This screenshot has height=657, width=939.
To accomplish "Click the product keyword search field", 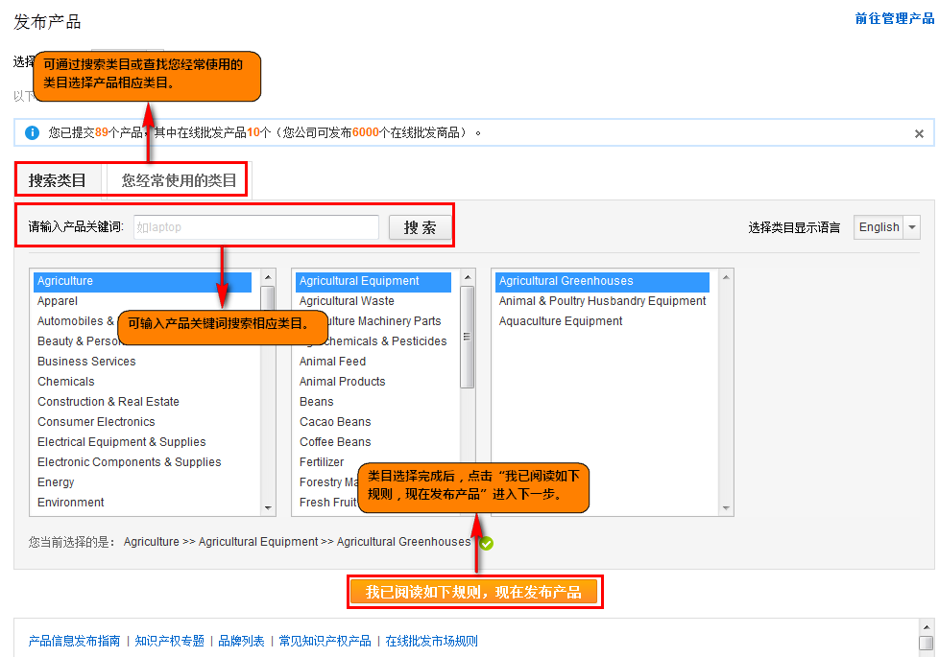I will pos(255,227).
